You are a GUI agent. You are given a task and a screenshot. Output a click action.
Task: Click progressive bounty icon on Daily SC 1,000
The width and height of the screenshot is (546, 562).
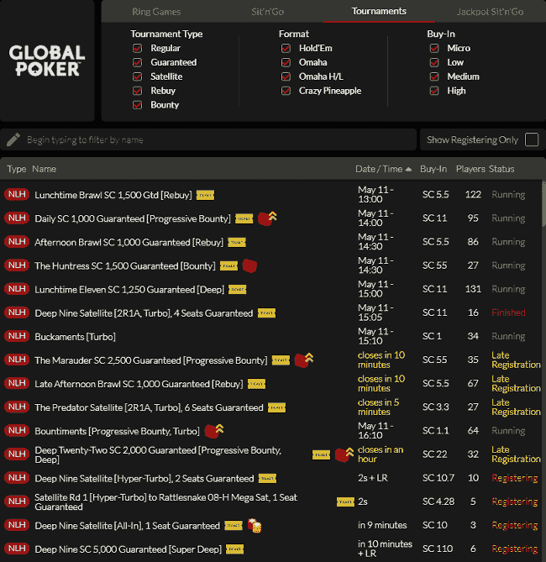[267, 218]
